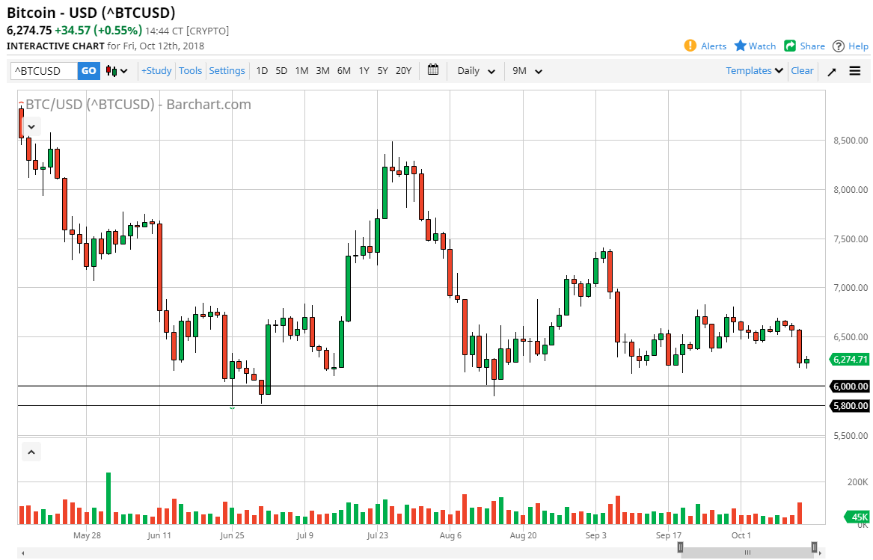Open the Daily frequency dropdown

[x=474, y=70]
